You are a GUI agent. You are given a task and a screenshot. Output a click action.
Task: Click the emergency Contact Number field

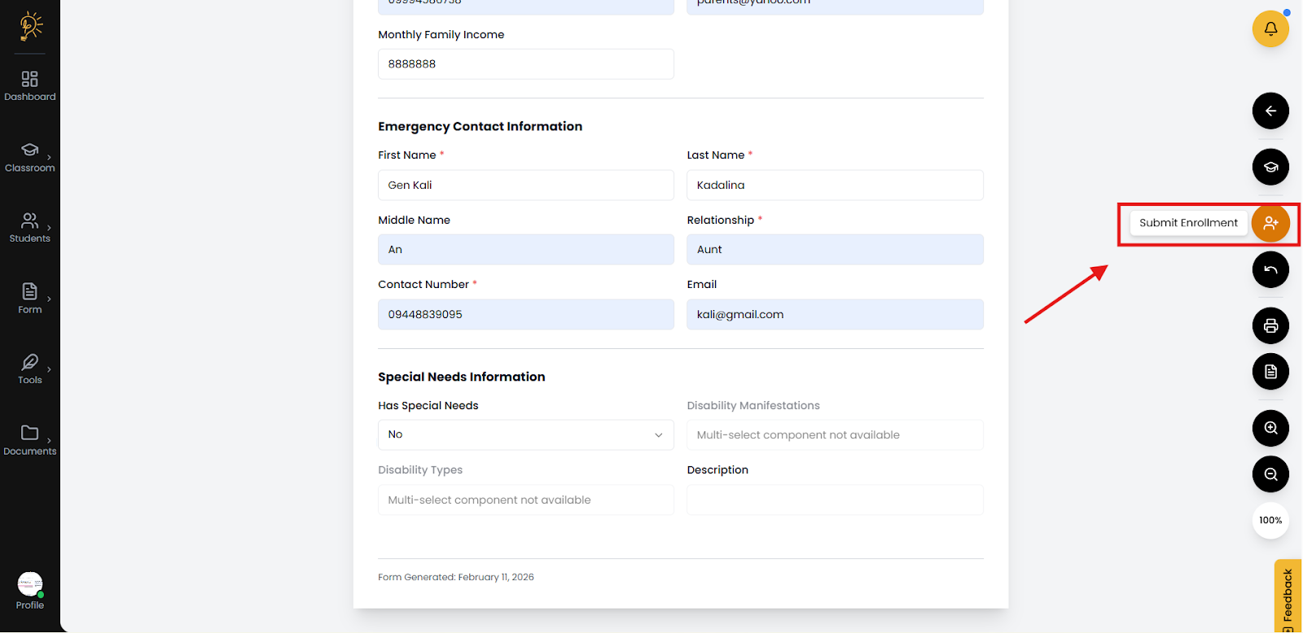(525, 315)
